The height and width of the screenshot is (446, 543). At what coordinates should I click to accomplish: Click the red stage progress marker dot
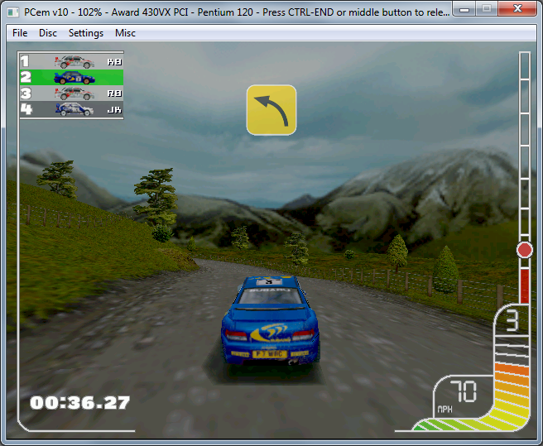tap(525, 250)
